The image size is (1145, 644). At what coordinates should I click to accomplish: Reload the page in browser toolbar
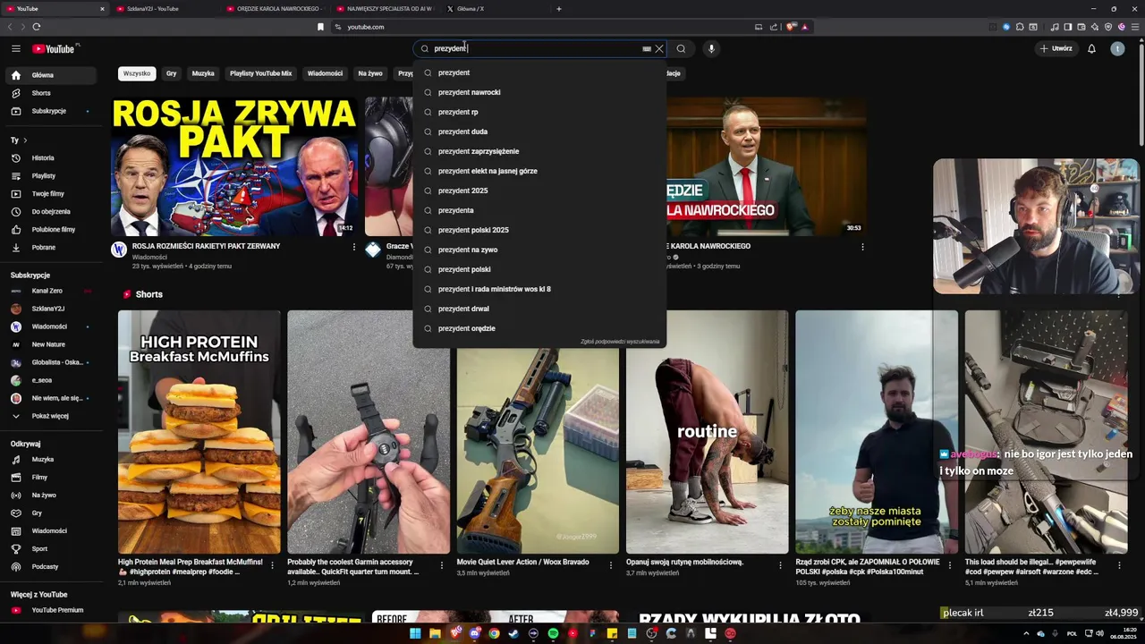(x=37, y=27)
